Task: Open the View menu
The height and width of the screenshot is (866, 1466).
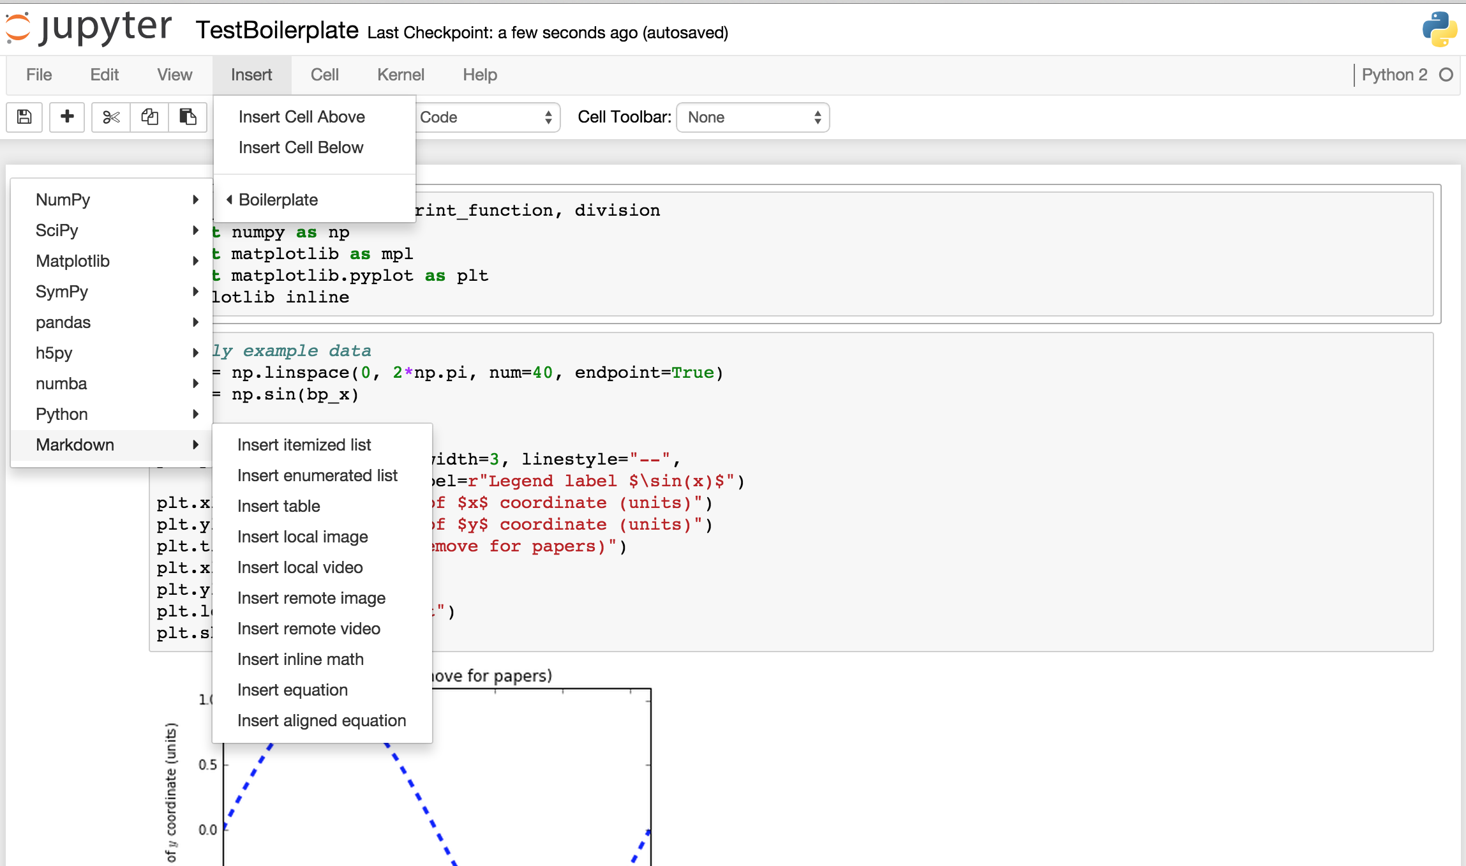Action: pyautogui.click(x=175, y=75)
